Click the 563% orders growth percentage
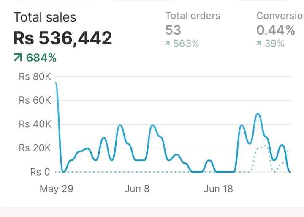Screen dimensions: 304x217 [186, 44]
